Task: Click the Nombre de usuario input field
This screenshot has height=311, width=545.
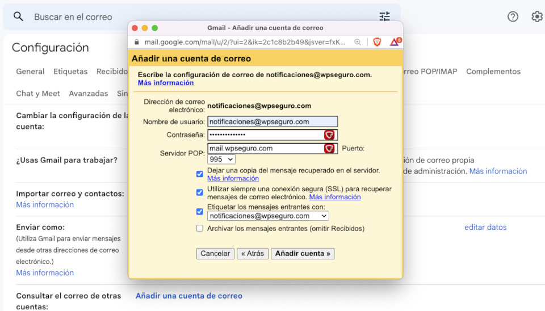Action: click(272, 121)
